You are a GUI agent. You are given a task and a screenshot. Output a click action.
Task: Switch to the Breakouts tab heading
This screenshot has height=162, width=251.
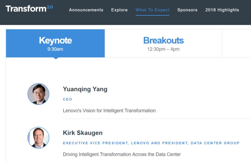click(163, 40)
